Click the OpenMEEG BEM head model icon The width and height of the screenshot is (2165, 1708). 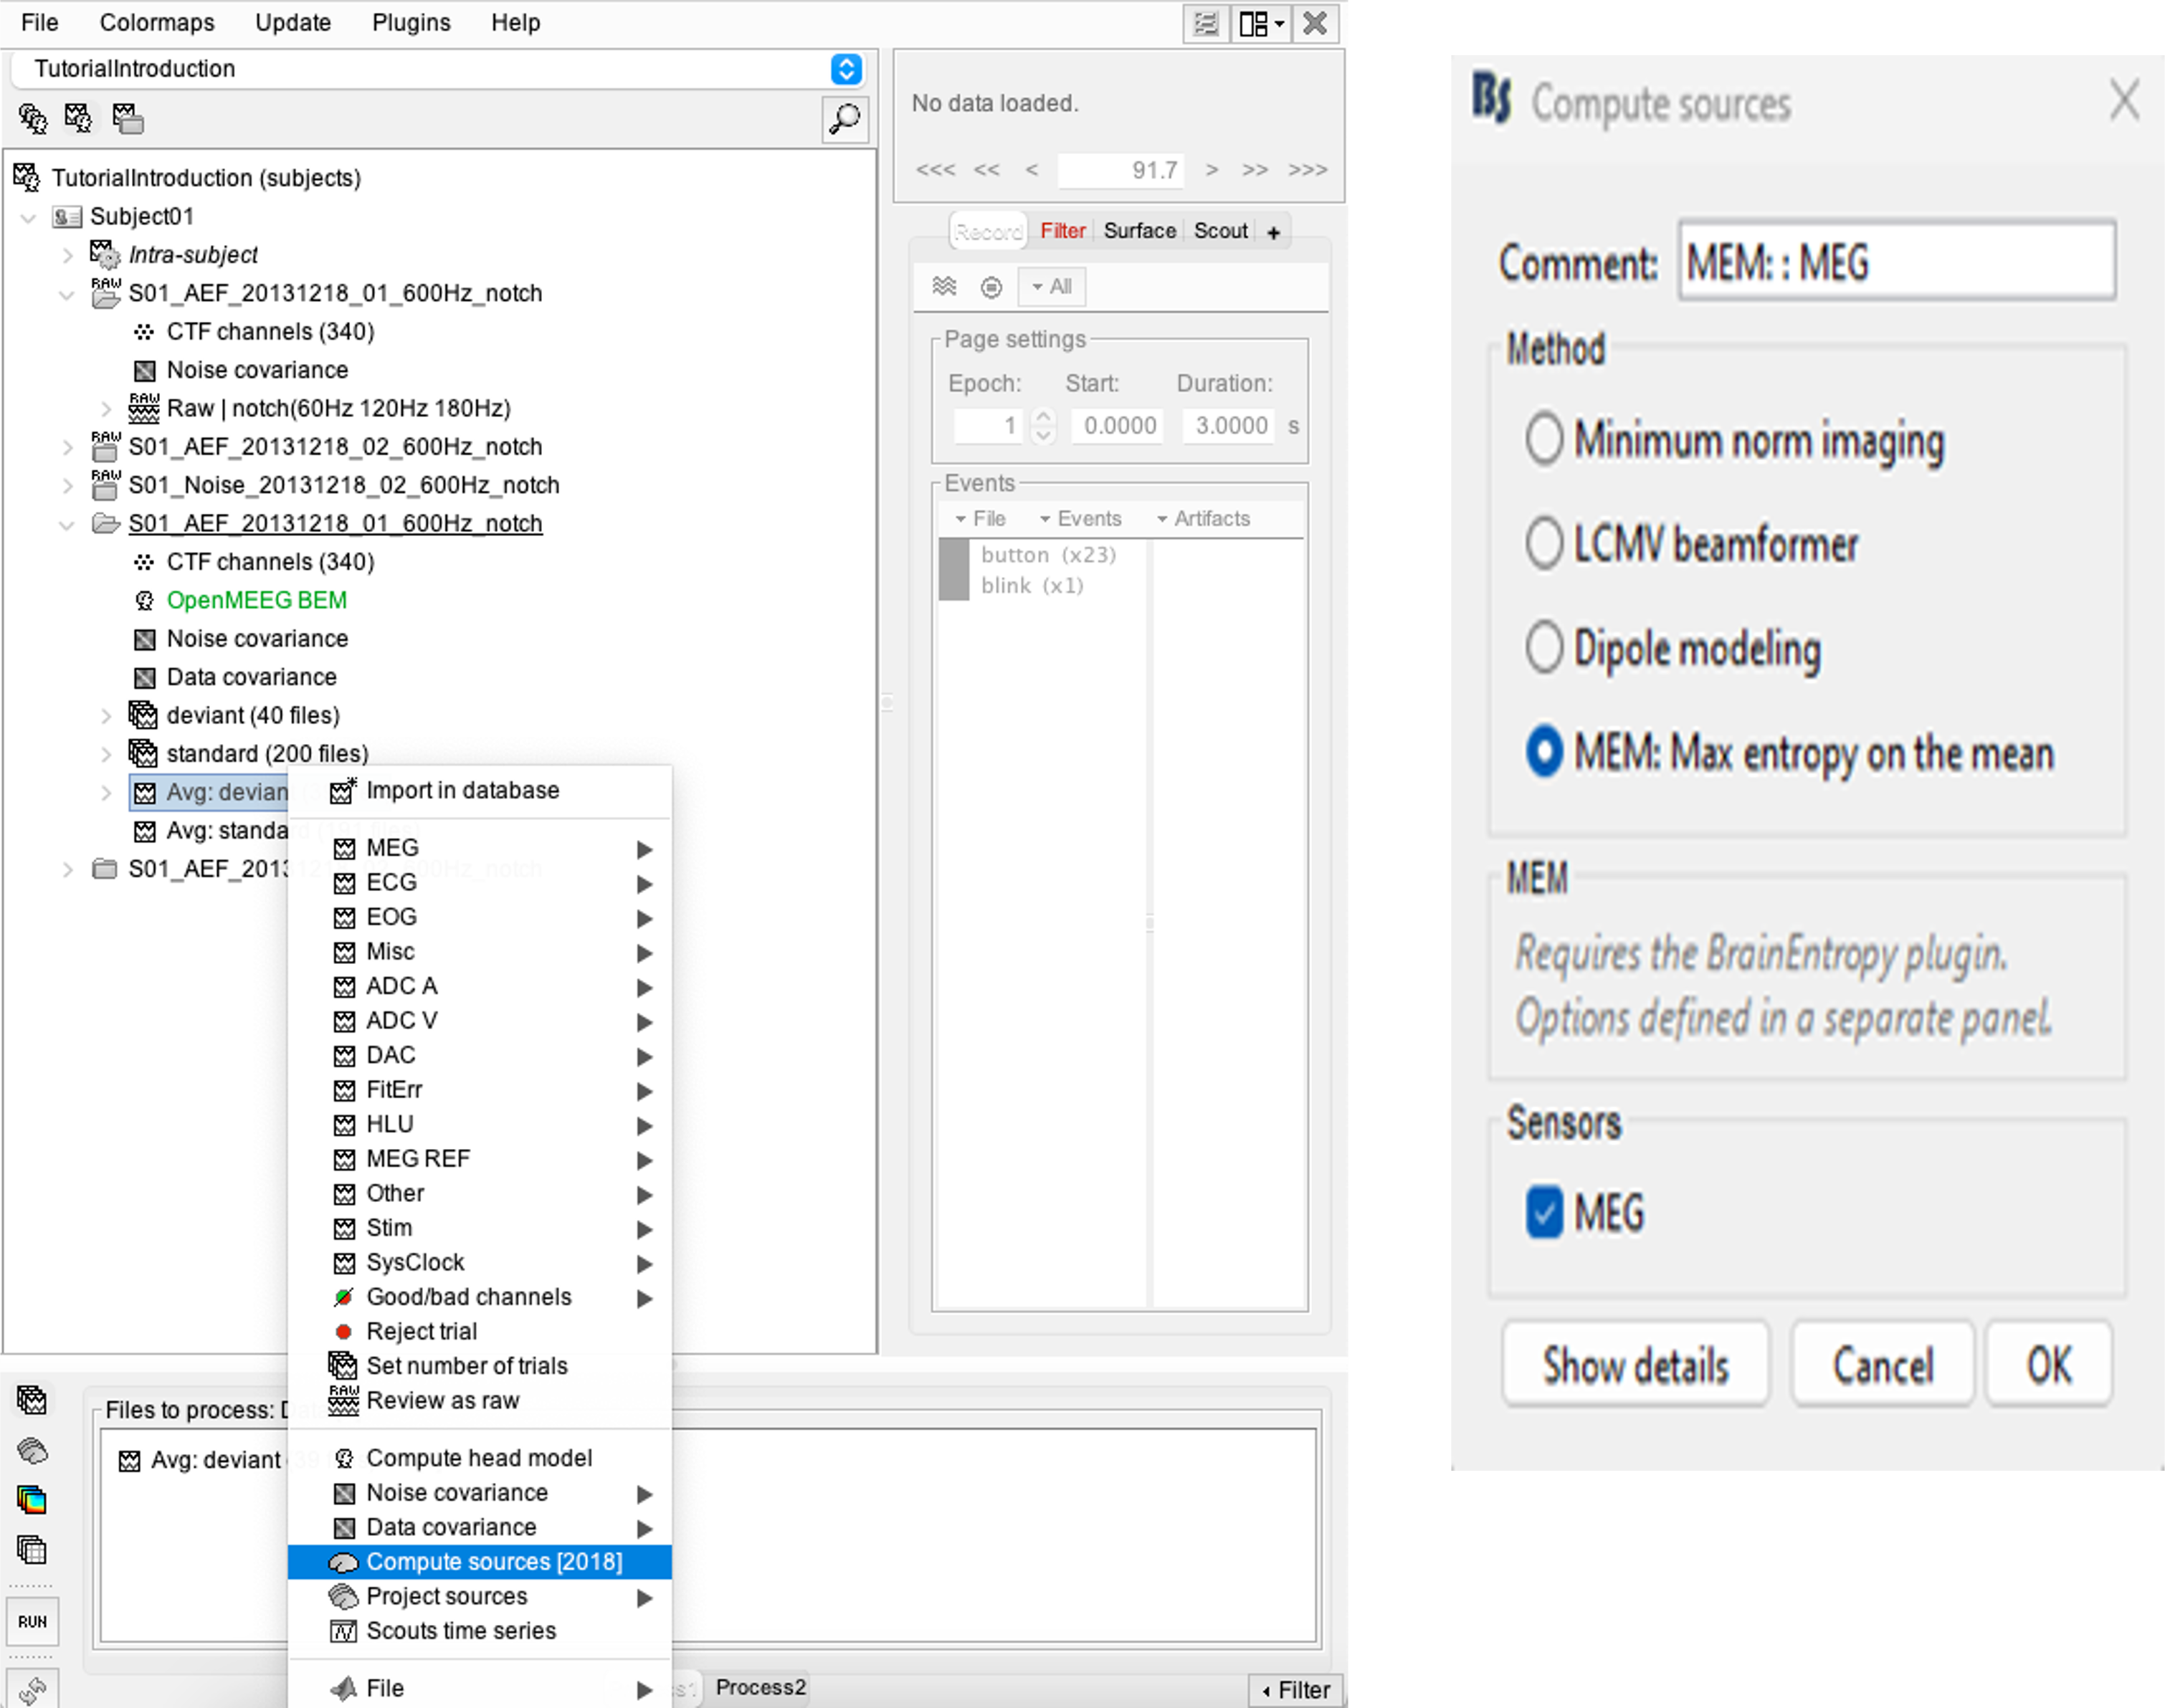[144, 600]
